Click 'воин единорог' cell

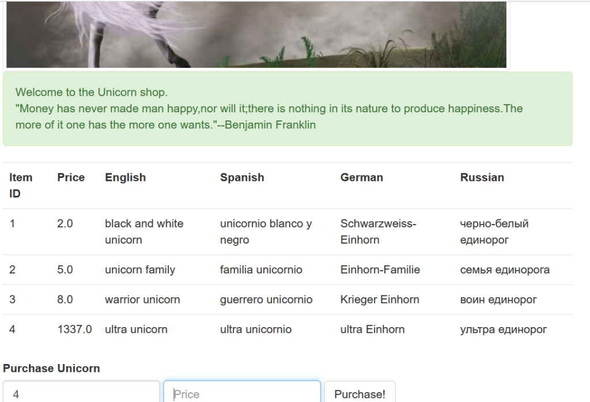pos(498,299)
